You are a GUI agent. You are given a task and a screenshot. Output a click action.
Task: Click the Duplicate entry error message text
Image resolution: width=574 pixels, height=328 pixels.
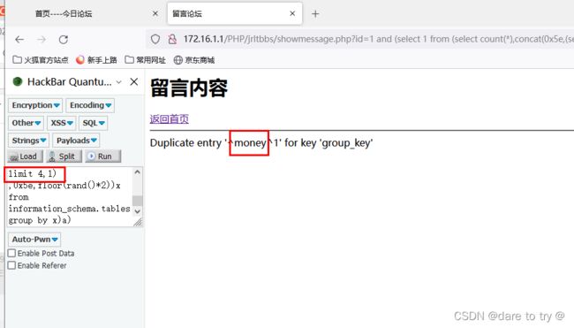[261, 143]
